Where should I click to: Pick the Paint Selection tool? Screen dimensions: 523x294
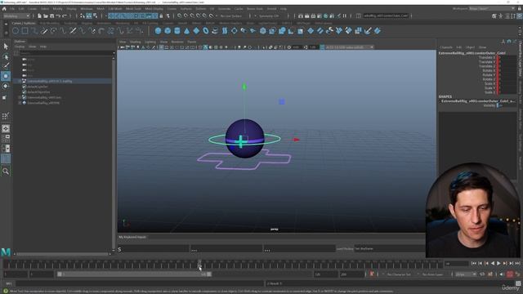pyautogui.click(x=6, y=66)
